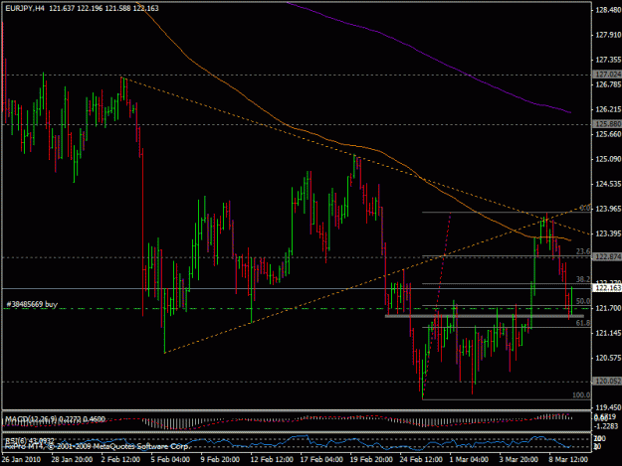Click the 127.910 price axis label
Viewport: 622px width, 466px height.
pos(608,35)
